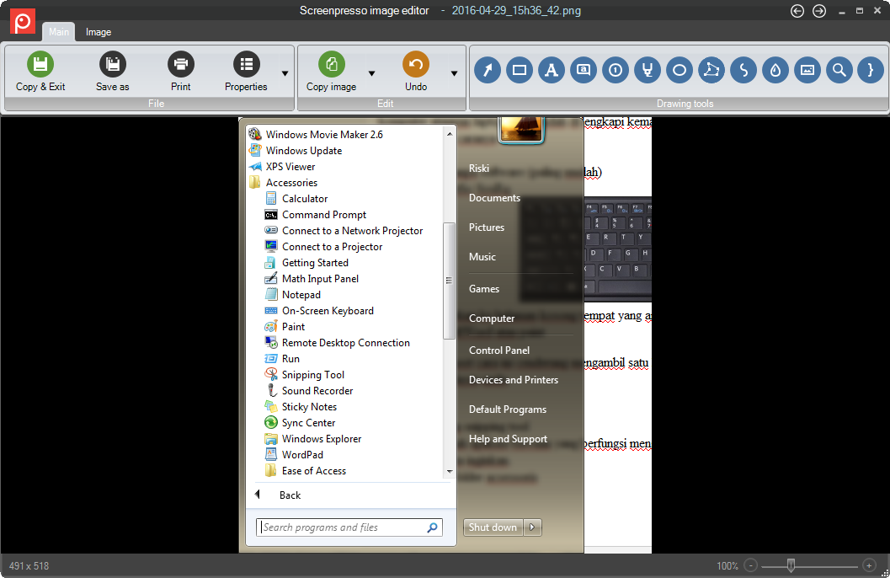Go to previous image with left arrow
The image size is (890, 578).
pyautogui.click(x=797, y=11)
